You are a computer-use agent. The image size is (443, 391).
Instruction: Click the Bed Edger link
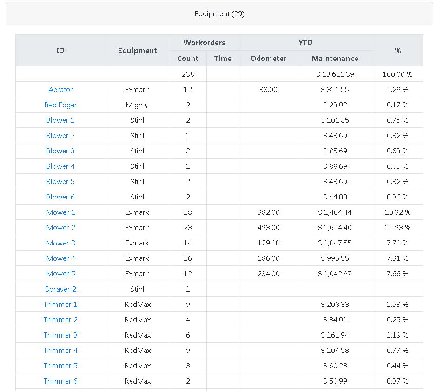point(60,105)
